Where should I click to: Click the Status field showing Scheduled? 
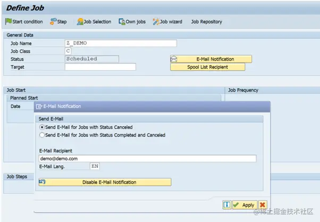(92, 59)
